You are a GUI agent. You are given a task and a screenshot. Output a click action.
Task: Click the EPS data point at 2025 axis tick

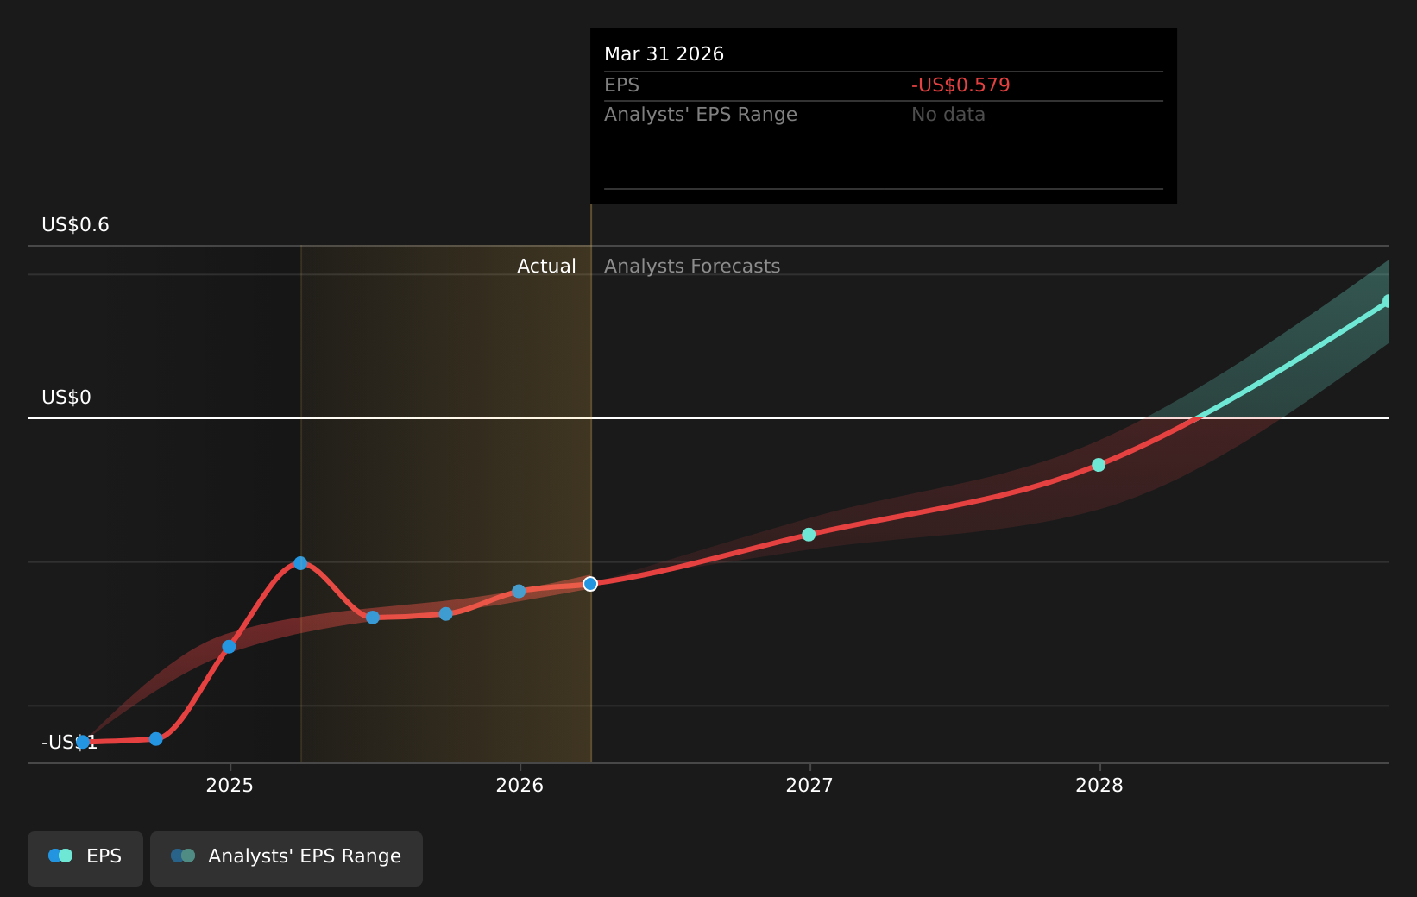[x=229, y=647]
